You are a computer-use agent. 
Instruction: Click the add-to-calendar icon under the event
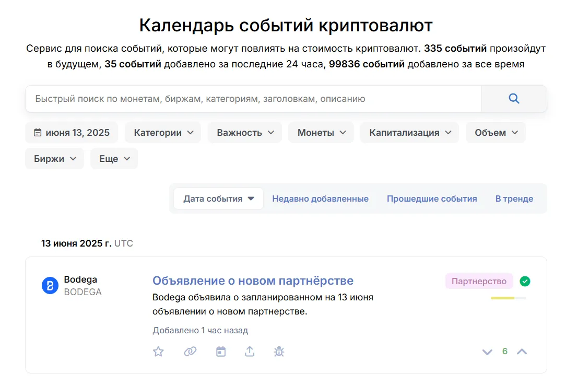[221, 352]
